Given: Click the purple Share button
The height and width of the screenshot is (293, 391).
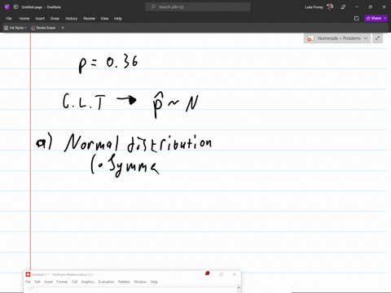Looking at the screenshot, I should pos(374,18).
